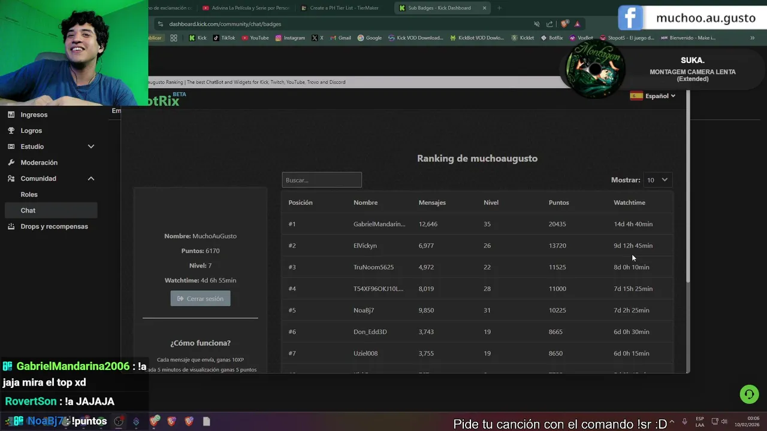Screen dimensions: 767x431
Task: Click the Brave shields icon in the address bar
Action: click(x=564, y=24)
